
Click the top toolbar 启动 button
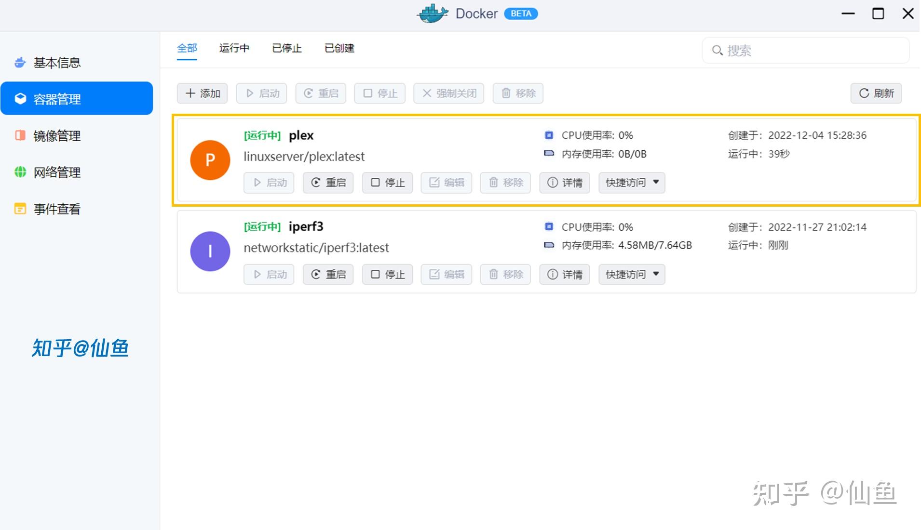pos(261,93)
